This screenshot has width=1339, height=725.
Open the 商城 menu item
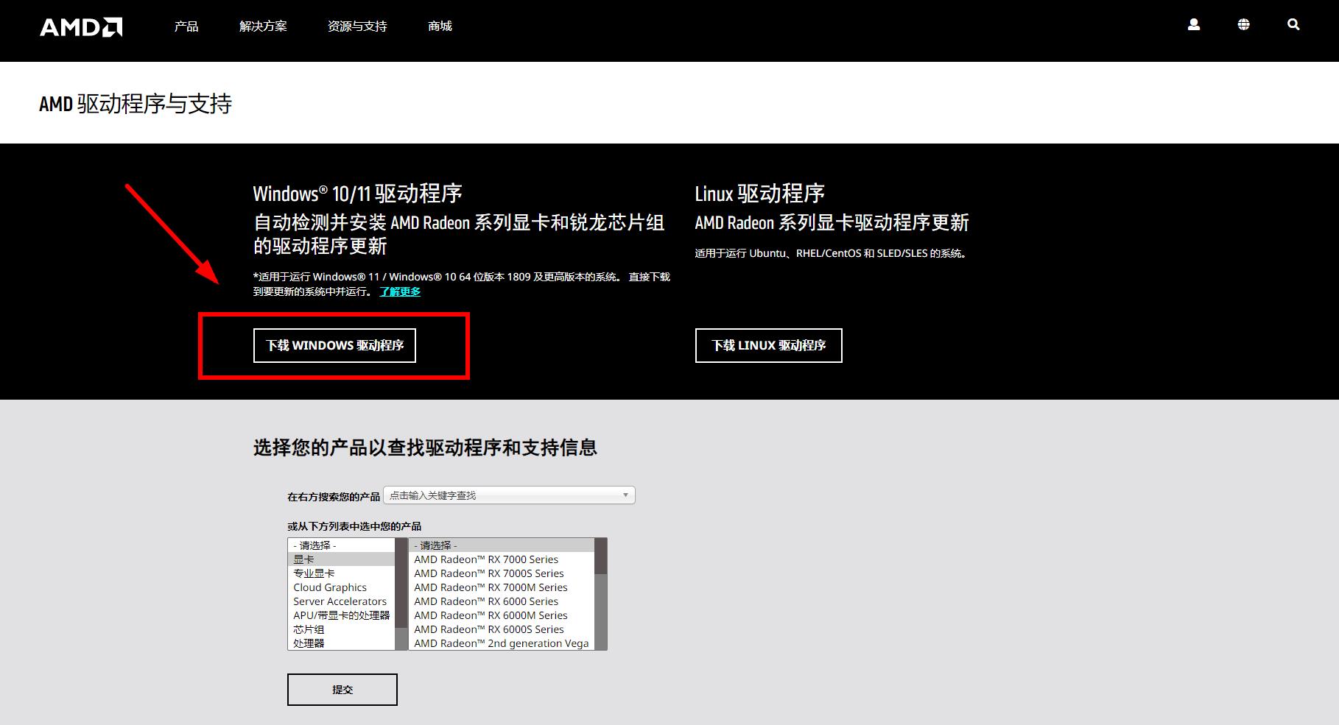click(440, 26)
